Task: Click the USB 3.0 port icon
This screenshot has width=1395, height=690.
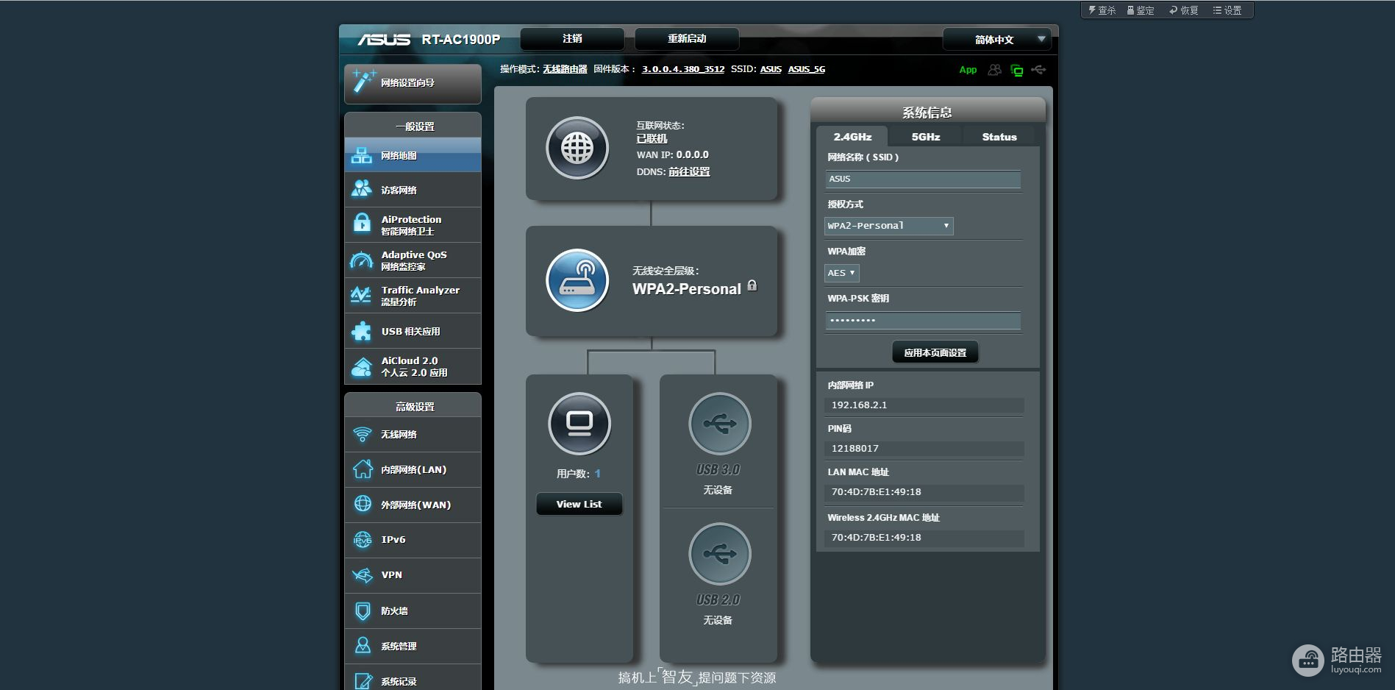Action: click(x=720, y=424)
